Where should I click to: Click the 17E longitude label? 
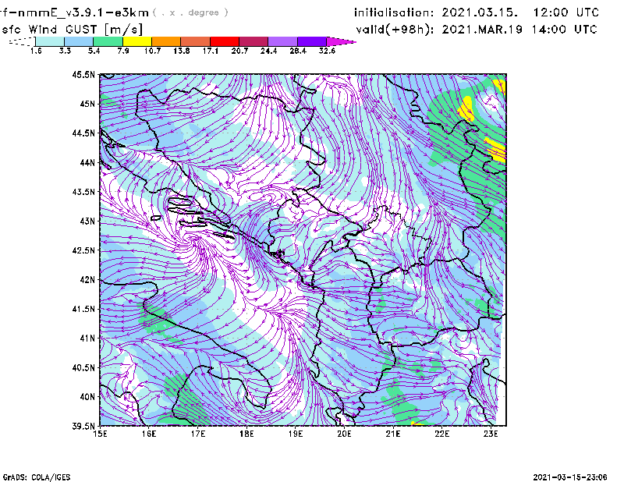pos(198,434)
